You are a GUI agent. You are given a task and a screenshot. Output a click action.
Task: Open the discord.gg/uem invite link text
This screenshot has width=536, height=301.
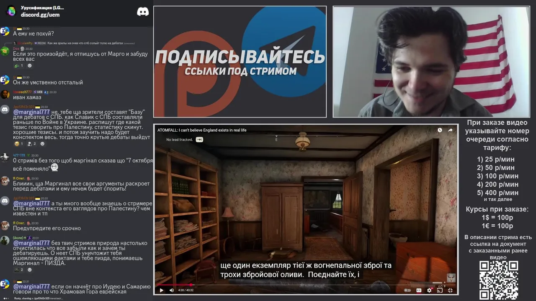click(x=40, y=15)
